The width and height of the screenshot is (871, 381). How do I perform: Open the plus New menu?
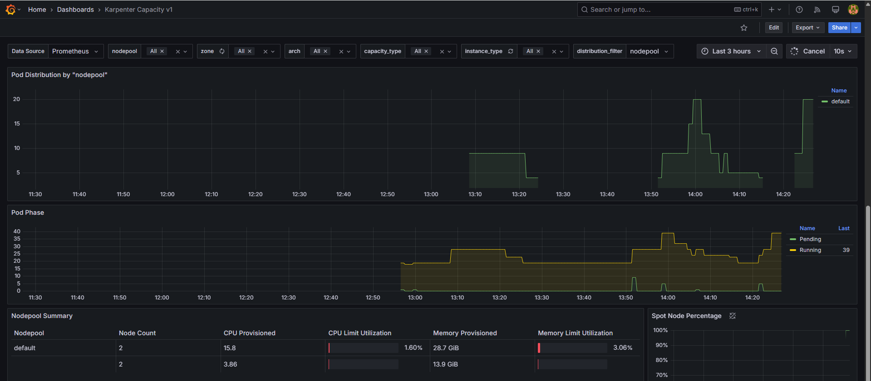pos(774,10)
